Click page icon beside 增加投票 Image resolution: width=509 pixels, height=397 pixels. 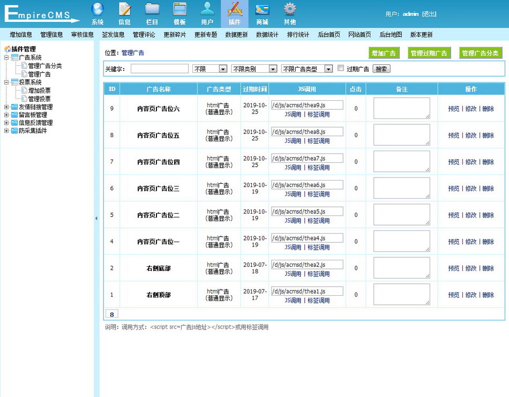[x=24, y=90]
